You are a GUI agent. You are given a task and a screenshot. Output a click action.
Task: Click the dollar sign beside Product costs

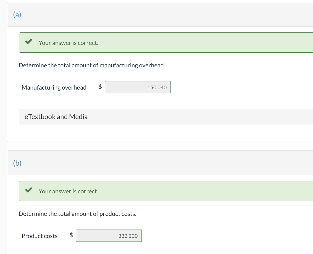(x=71, y=235)
